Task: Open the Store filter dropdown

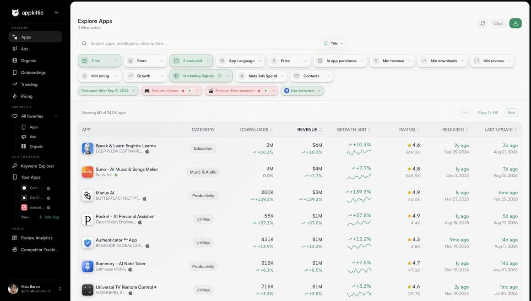Action: (x=145, y=61)
